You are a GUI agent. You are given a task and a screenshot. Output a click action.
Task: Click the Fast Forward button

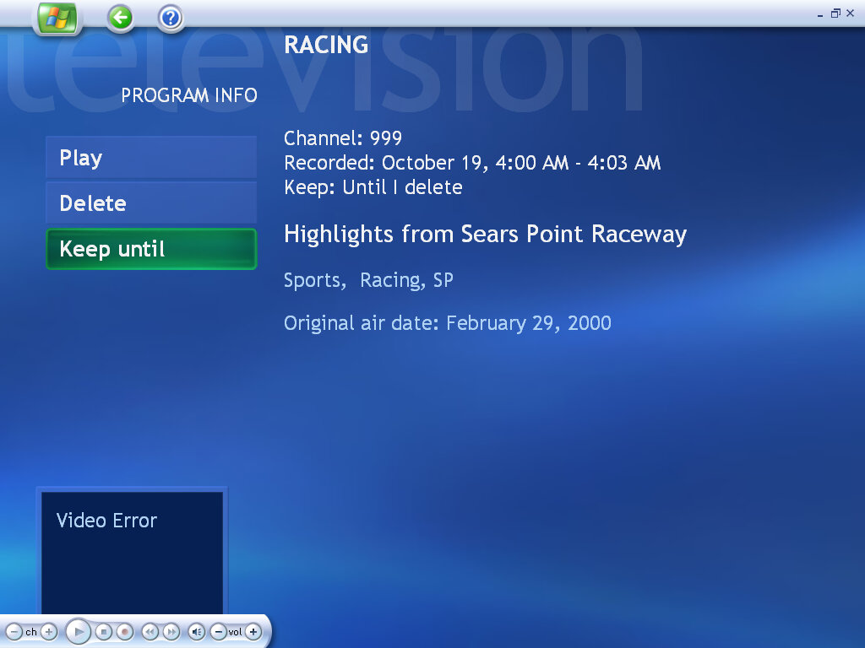171,631
